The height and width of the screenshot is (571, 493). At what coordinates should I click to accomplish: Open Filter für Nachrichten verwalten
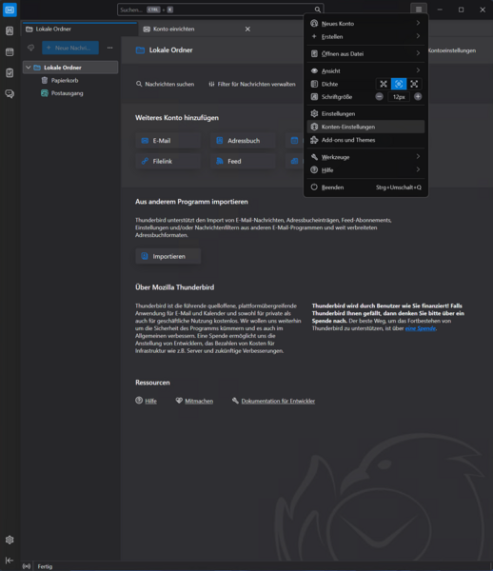252,84
